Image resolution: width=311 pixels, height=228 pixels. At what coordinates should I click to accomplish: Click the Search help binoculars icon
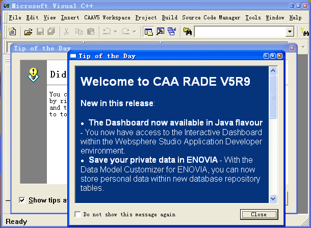coord(304,32)
